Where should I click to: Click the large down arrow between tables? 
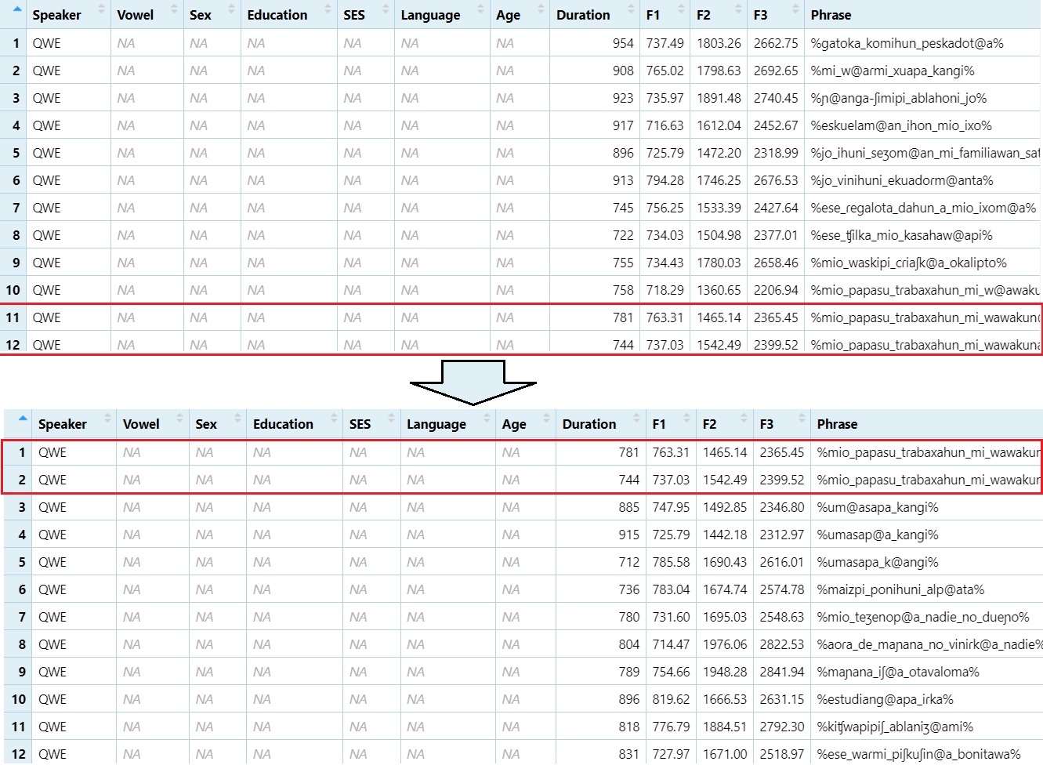(473, 382)
